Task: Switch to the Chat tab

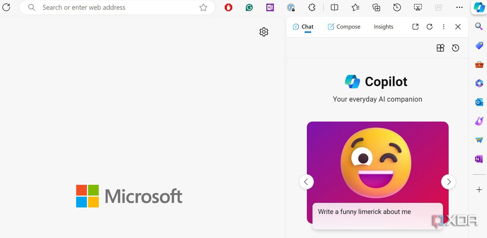Action: [303, 27]
